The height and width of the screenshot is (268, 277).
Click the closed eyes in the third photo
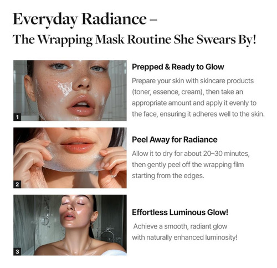(73, 204)
